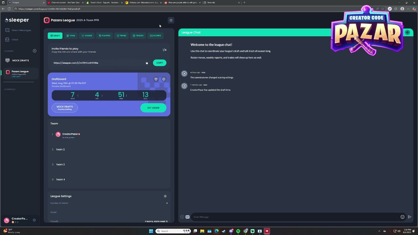Image resolution: width=418 pixels, height=235 pixels.
Task: Select the Pazars League avatar in sidebar
Action: click(x=8, y=72)
